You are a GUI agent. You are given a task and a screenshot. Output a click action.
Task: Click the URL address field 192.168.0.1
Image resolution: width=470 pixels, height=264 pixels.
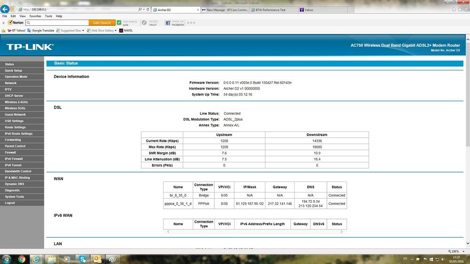tap(78, 9)
